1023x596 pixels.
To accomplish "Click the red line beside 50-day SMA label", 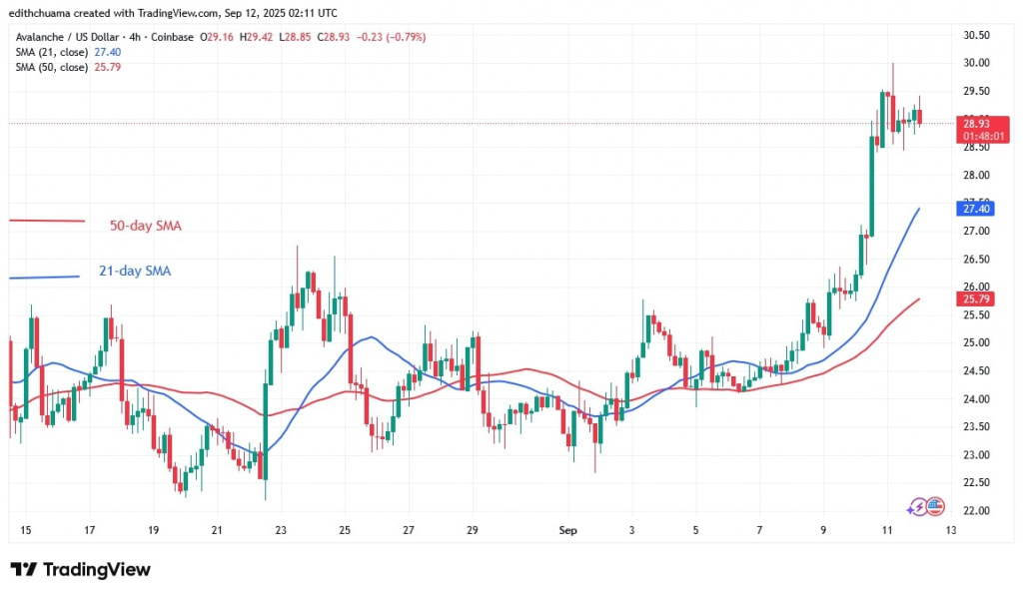I will point(47,221).
